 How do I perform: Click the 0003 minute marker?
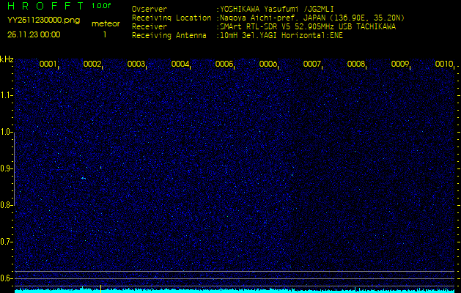point(136,64)
